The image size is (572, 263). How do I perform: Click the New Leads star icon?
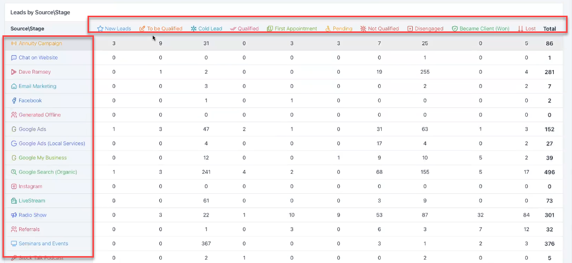(x=100, y=28)
